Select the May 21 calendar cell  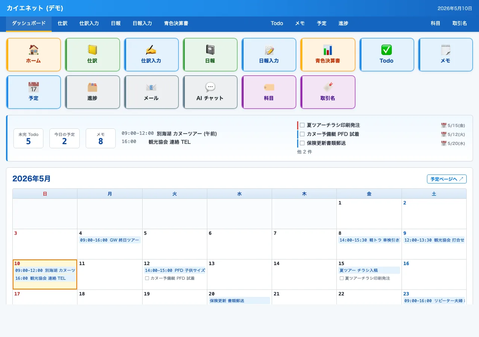tap(304, 297)
